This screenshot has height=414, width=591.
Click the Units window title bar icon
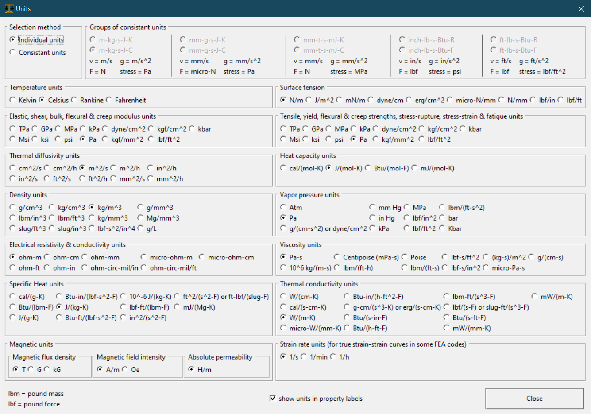tap(9, 9)
